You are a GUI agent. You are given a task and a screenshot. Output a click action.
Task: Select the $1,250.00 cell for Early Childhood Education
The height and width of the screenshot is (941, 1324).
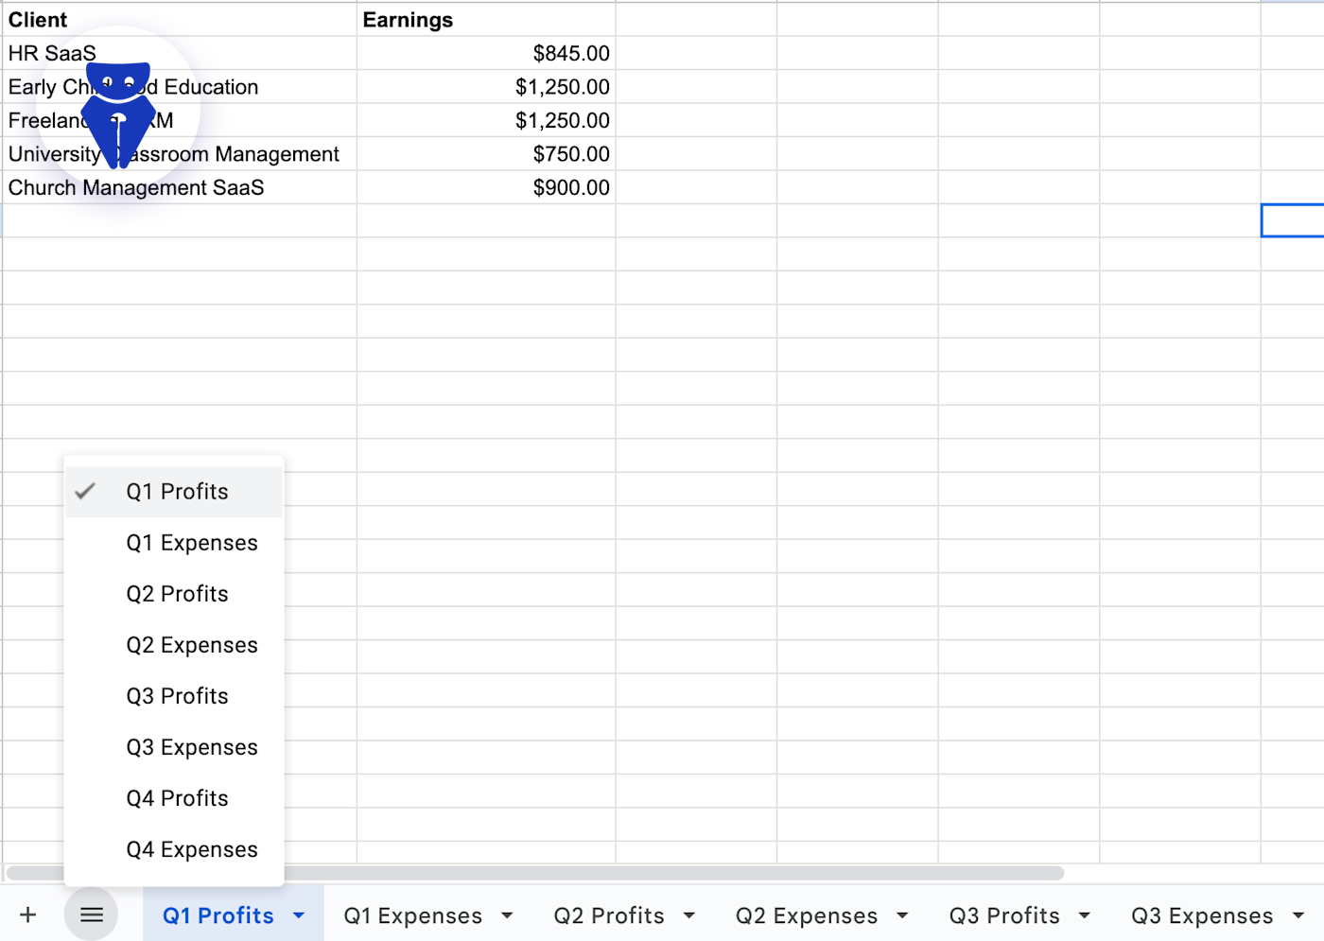(x=486, y=87)
